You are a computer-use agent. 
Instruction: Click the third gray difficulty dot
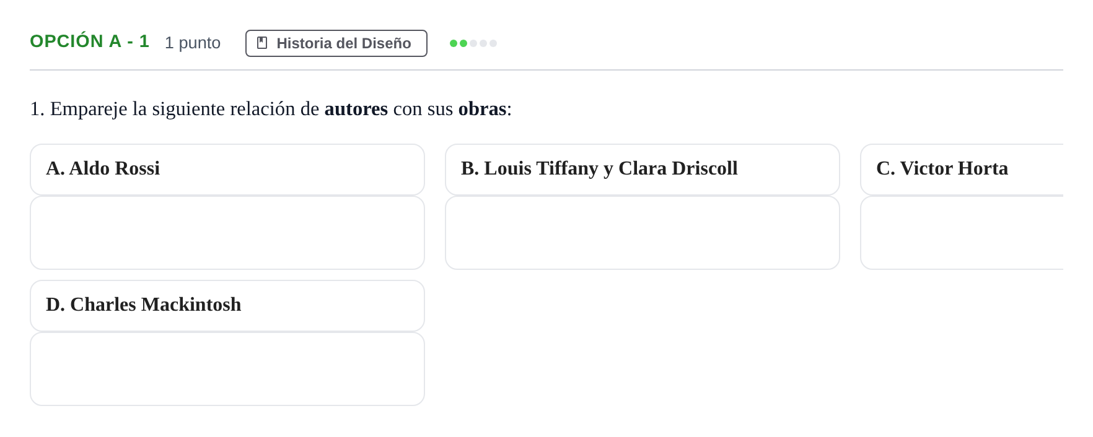pos(473,43)
